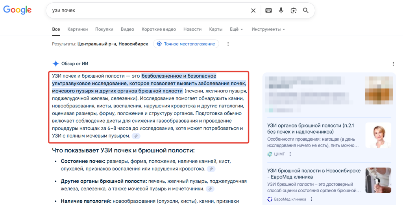
Task: Open 'УЗИ брюшной полости в Новосибирске' result
Action: pos(314,174)
